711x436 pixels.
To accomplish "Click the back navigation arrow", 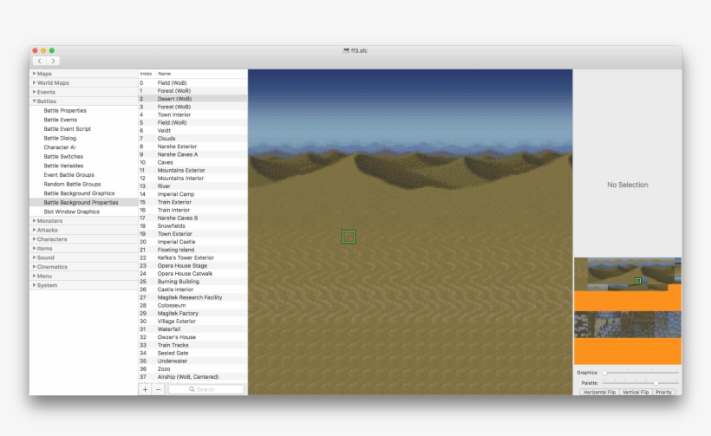I will [40, 61].
